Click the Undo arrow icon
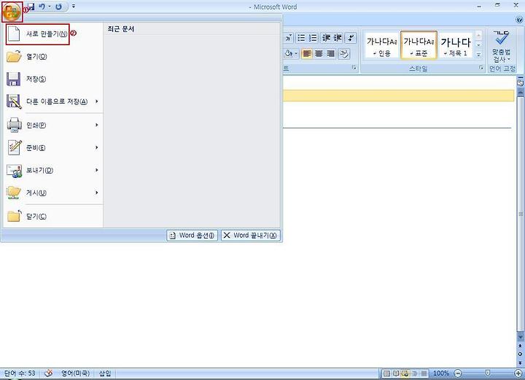525x380 pixels. tap(42, 7)
